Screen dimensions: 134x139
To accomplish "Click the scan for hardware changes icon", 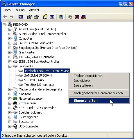I will pyautogui.click(x=61, y=17).
